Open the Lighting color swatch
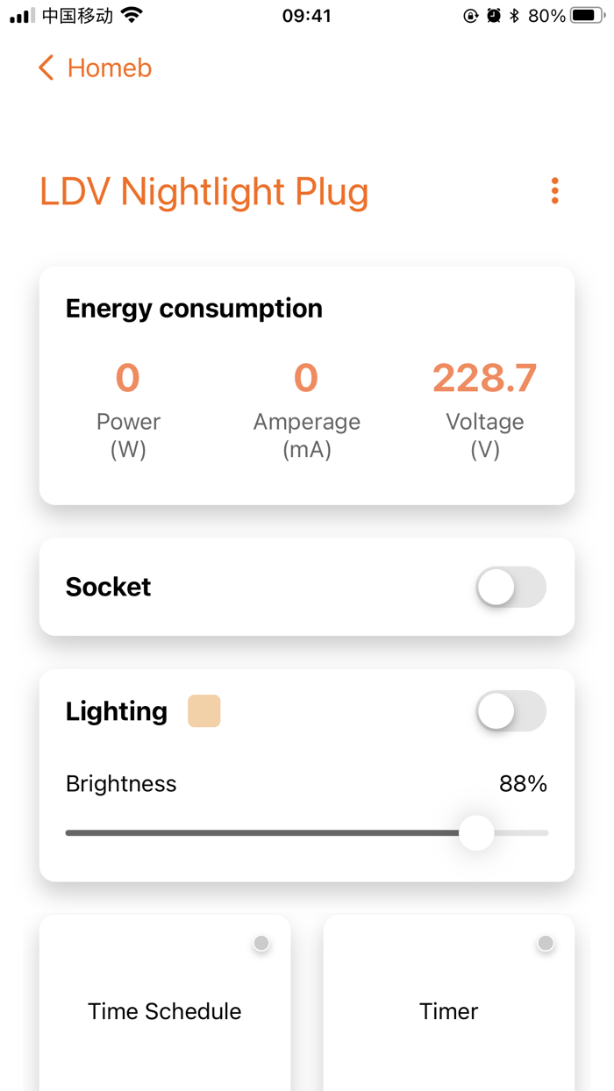614x1091 pixels. [x=203, y=711]
